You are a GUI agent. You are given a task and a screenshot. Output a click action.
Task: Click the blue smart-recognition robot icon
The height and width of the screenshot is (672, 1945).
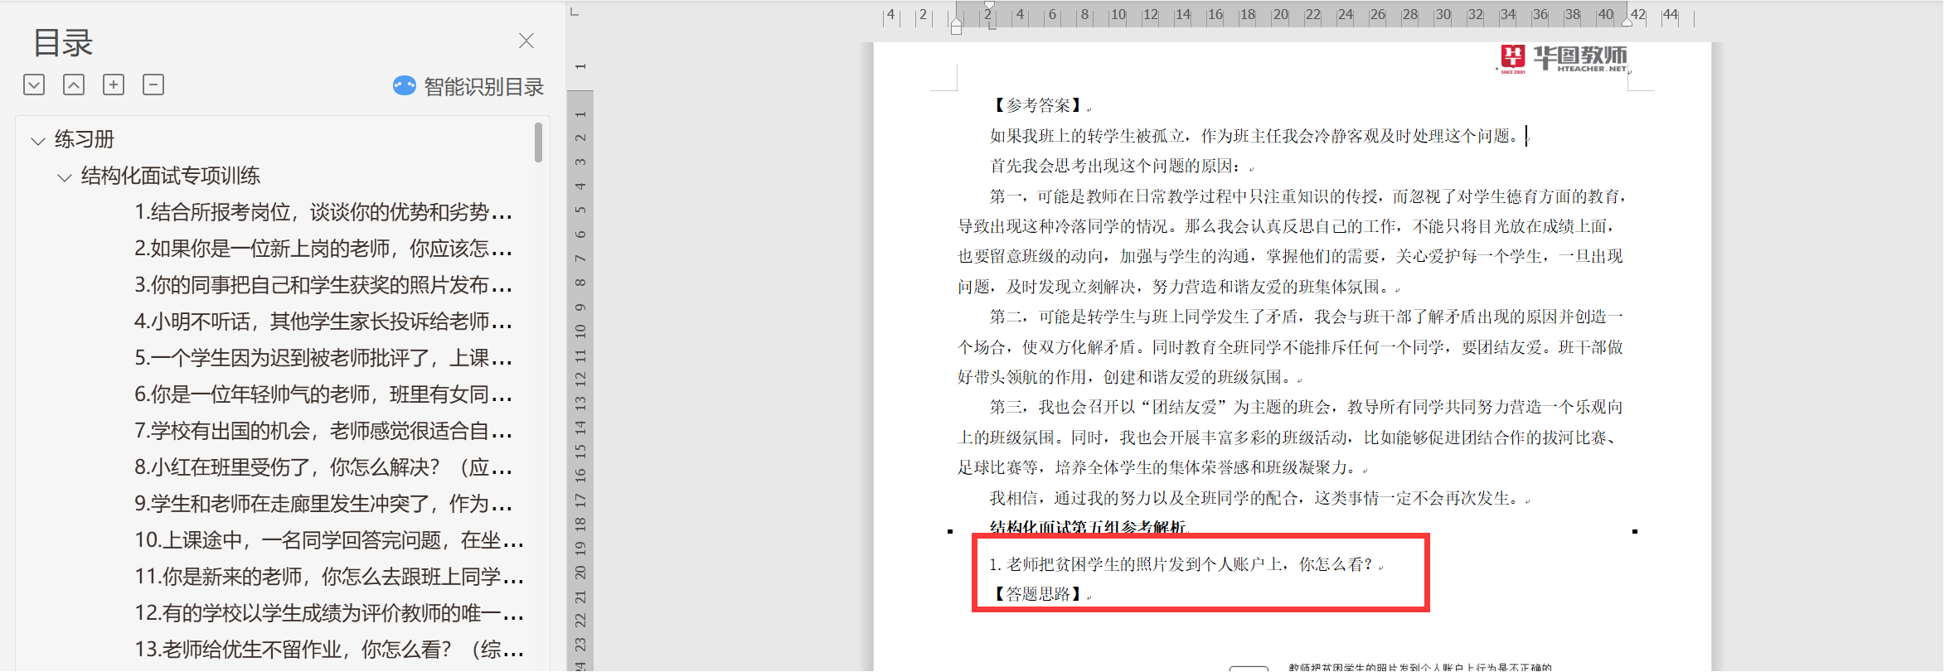pos(405,86)
